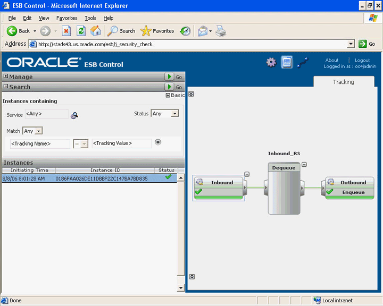The width and height of the screenshot is (383, 306).
Task: Open the Status dropdown
Action: coord(174,114)
